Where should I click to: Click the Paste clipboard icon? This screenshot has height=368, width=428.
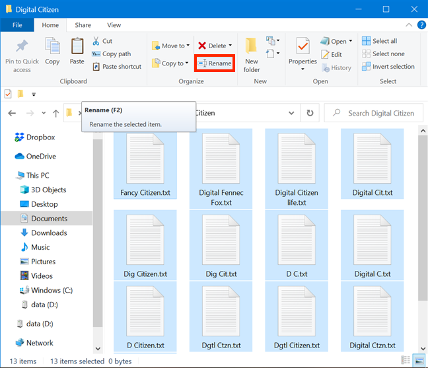77,46
